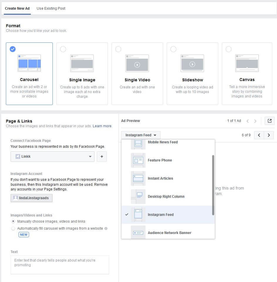
Task: Click the NEW badge
Action: [24, 235]
